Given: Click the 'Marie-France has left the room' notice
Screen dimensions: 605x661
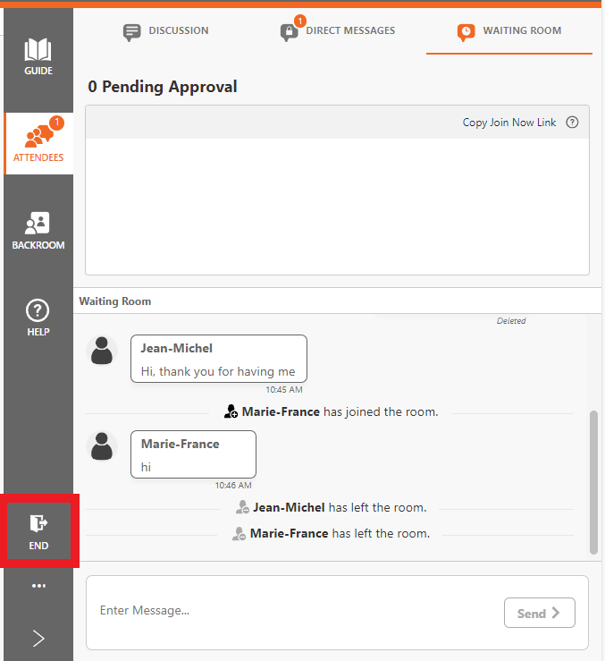Looking at the screenshot, I should click(x=332, y=533).
